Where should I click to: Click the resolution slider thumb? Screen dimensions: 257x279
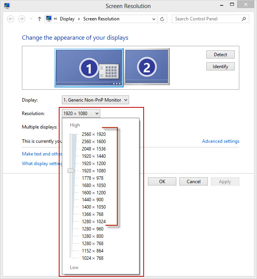pos(71,170)
